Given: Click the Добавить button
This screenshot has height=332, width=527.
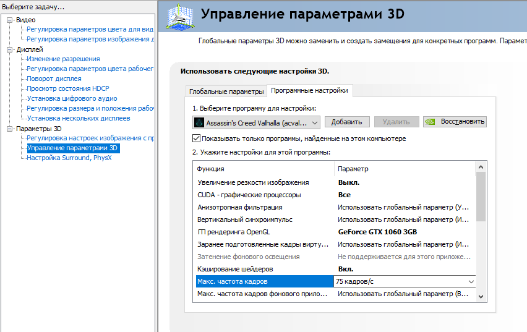Looking at the screenshot, I should (x=347, y=122).
